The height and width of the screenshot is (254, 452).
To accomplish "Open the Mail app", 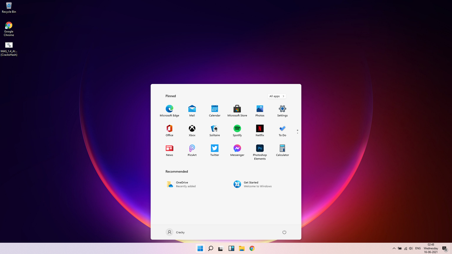I will 192,111.
